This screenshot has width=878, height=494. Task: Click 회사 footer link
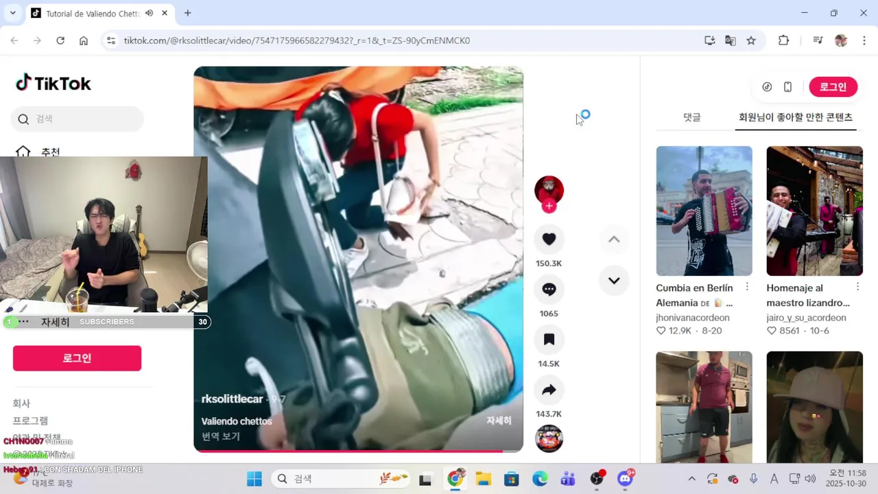[21, 403]
